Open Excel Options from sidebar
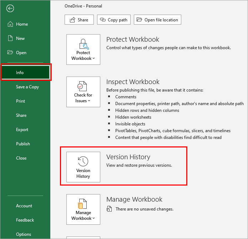Viewport: 248px width, 239px height. 24,234
